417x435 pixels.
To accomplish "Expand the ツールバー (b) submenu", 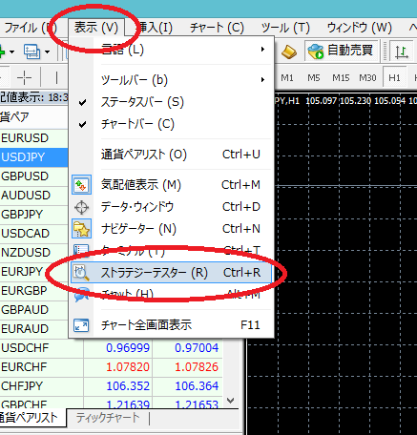I will point(262,79).
